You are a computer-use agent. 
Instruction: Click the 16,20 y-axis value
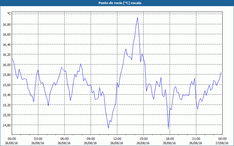point(7,55)
